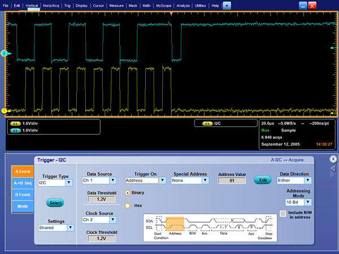Click the channel 1 ground marker on waveform
Image resolution: width=339 pixels, height=254 pixels.
(x=4, y=111)
